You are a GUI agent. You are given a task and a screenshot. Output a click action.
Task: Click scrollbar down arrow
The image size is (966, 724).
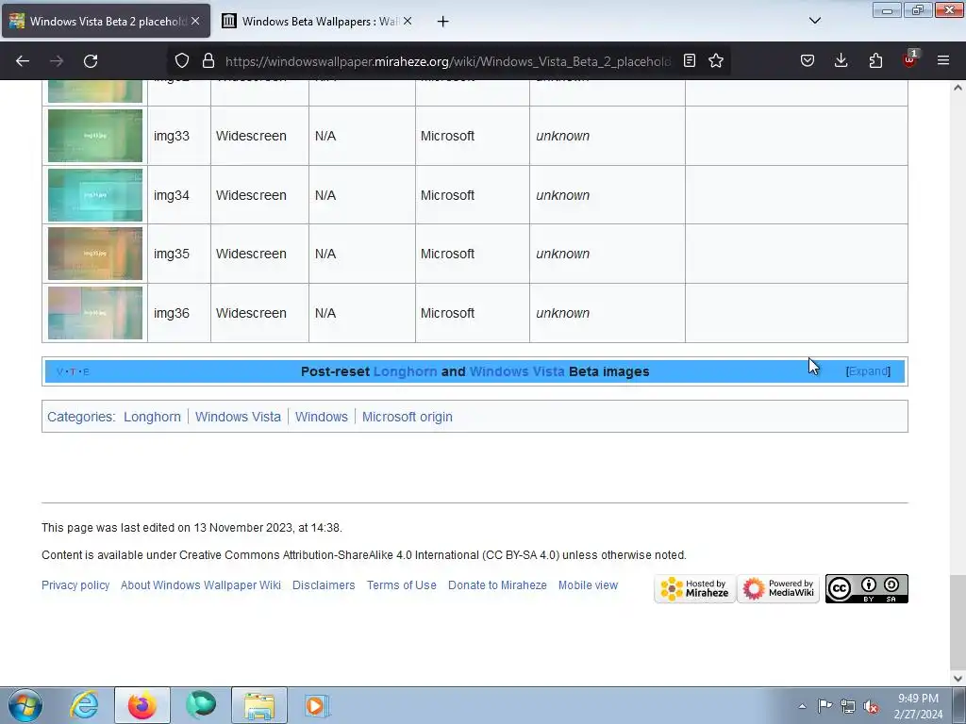tap(958, 678)
